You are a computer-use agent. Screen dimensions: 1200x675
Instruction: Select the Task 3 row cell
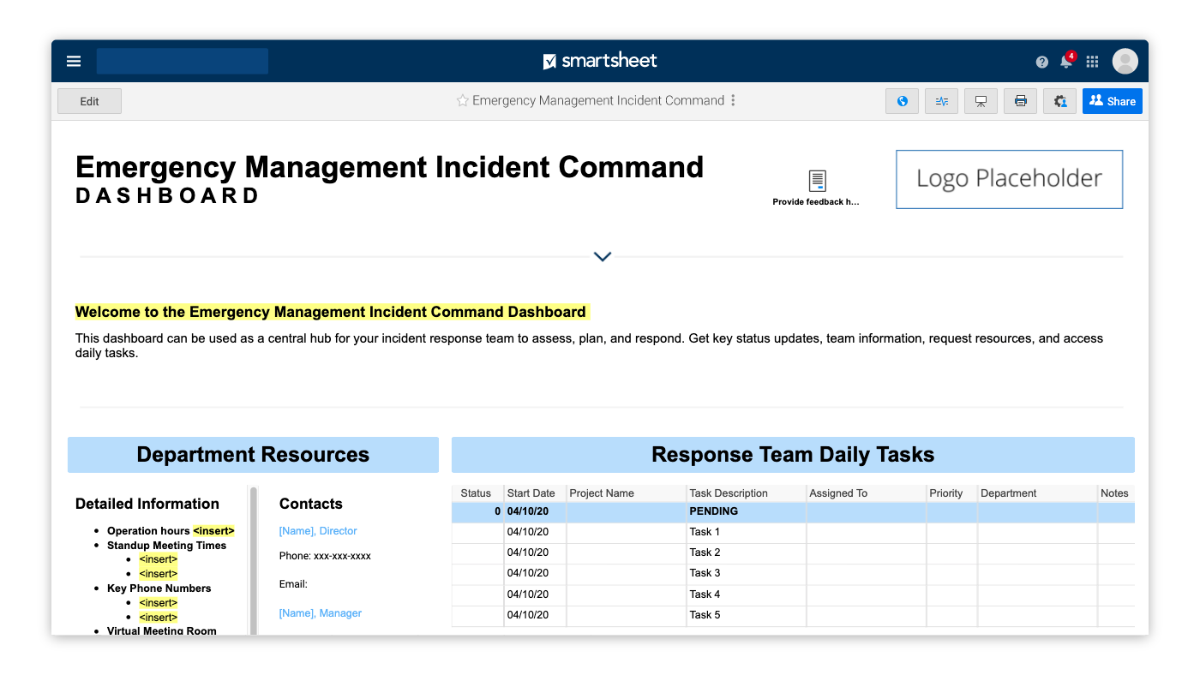click(x=705, y=573)
